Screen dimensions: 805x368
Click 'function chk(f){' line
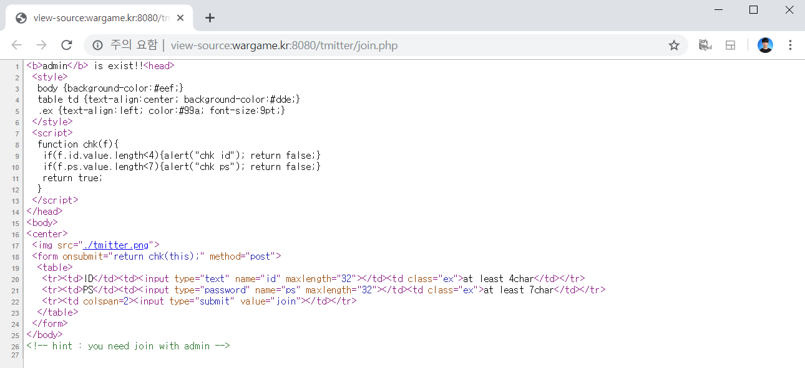(77, 144)
